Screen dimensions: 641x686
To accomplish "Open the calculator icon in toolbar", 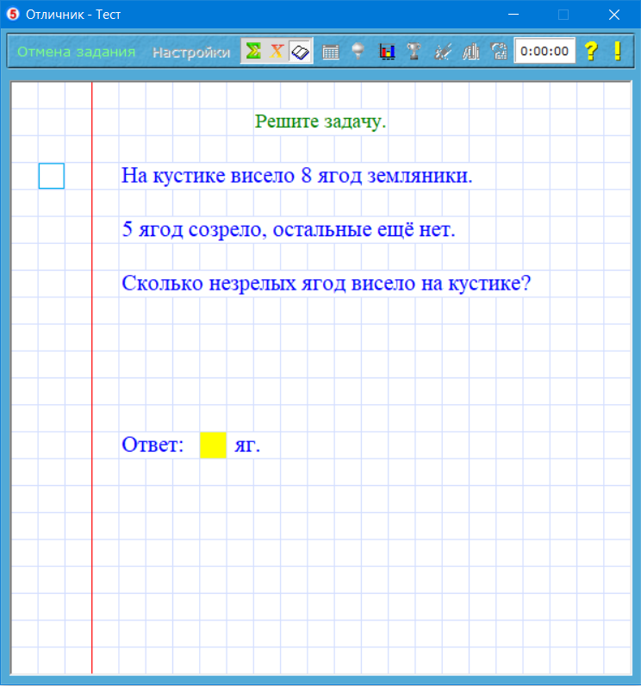I will tap(330, 52).
